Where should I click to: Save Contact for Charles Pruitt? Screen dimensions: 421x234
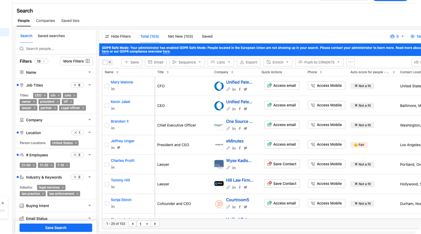[282, 164]
